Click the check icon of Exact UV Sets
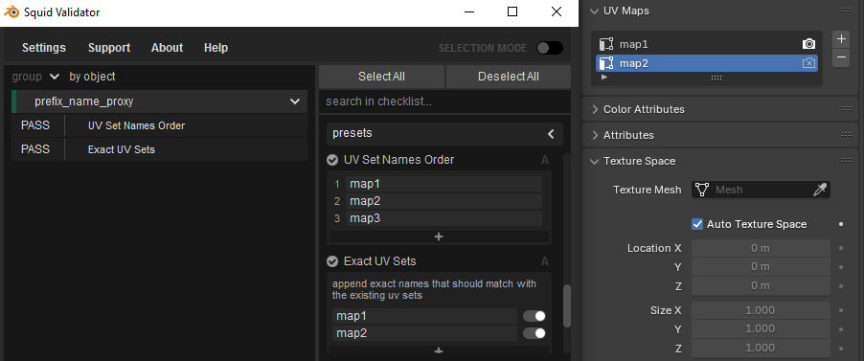The height and width of the screenshot is (361, 864). tap(332, 260)
